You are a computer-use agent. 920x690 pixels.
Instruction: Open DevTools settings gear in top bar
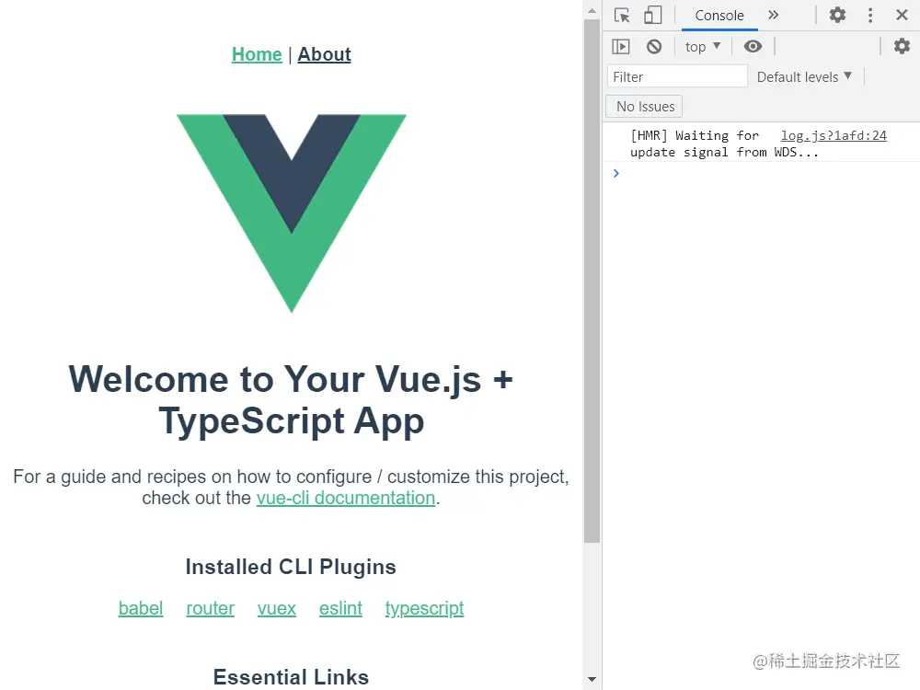(837, 16)
